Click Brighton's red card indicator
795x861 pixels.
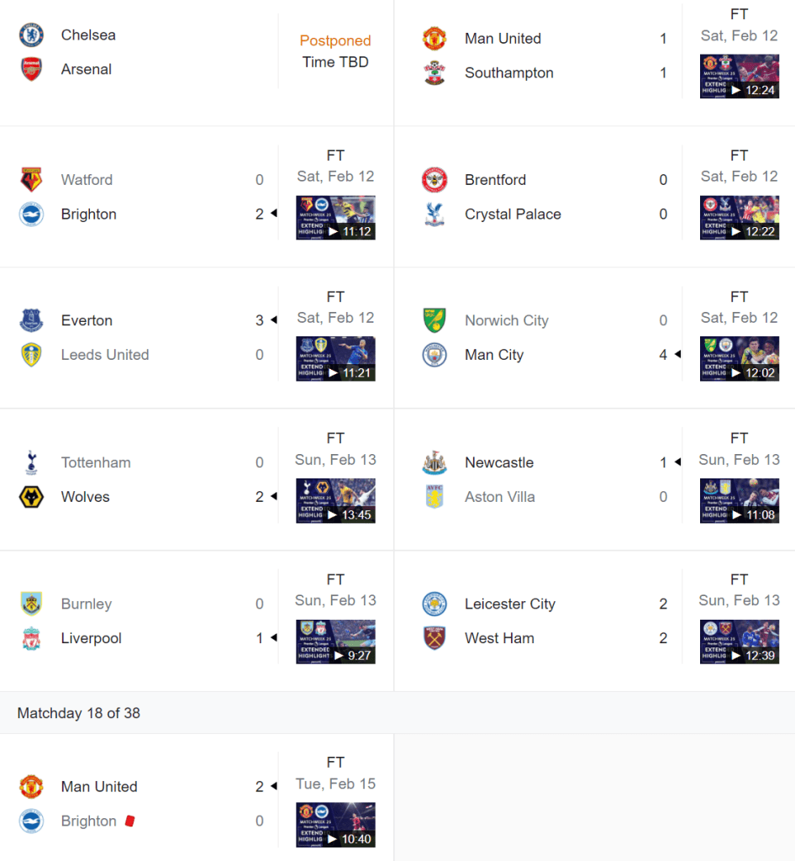pyautogui.click(x=129, y=821)
